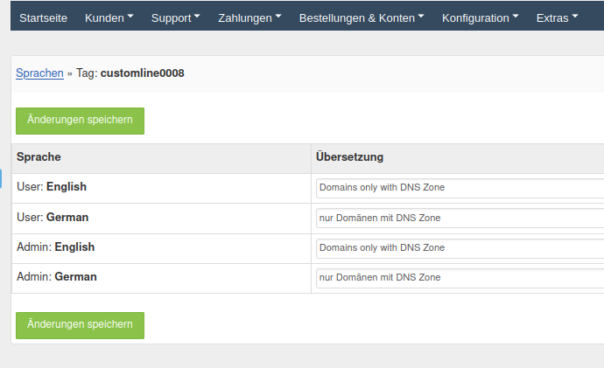Screen dimensions: 604x368
Task: Focus the User English translation field
Action: (x=460, y=188)
